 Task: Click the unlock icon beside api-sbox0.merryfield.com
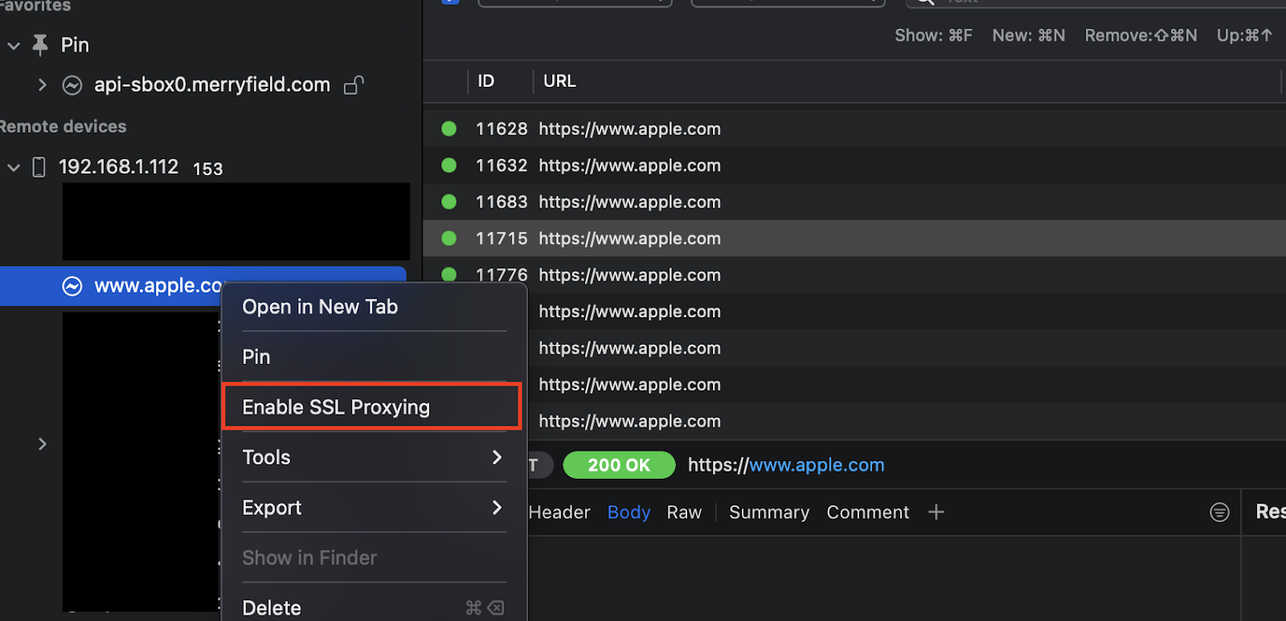pos(354,84)
